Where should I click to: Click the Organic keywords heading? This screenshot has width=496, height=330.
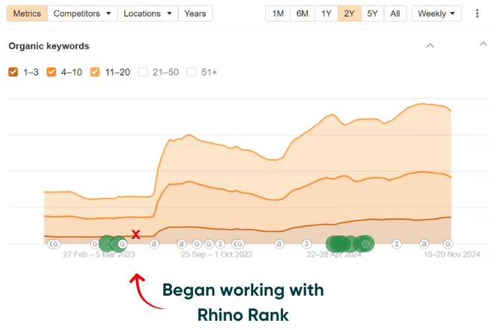point(49,46)
